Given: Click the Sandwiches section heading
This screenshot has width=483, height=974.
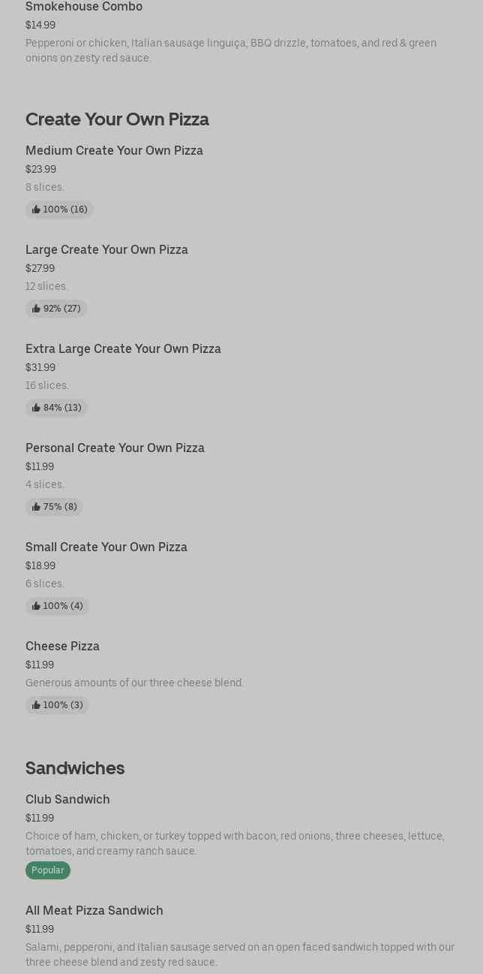Looking at the screenshot, I should click(75, 768).
